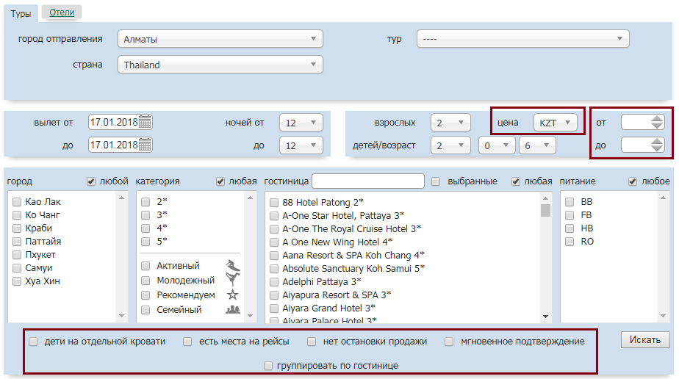Open the calendar icon for 'вылет от' date
679x379 pixels.
[145, 122]
